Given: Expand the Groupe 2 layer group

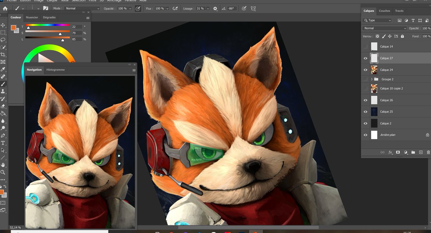Looking at the screenshot, I should point(372,79).
